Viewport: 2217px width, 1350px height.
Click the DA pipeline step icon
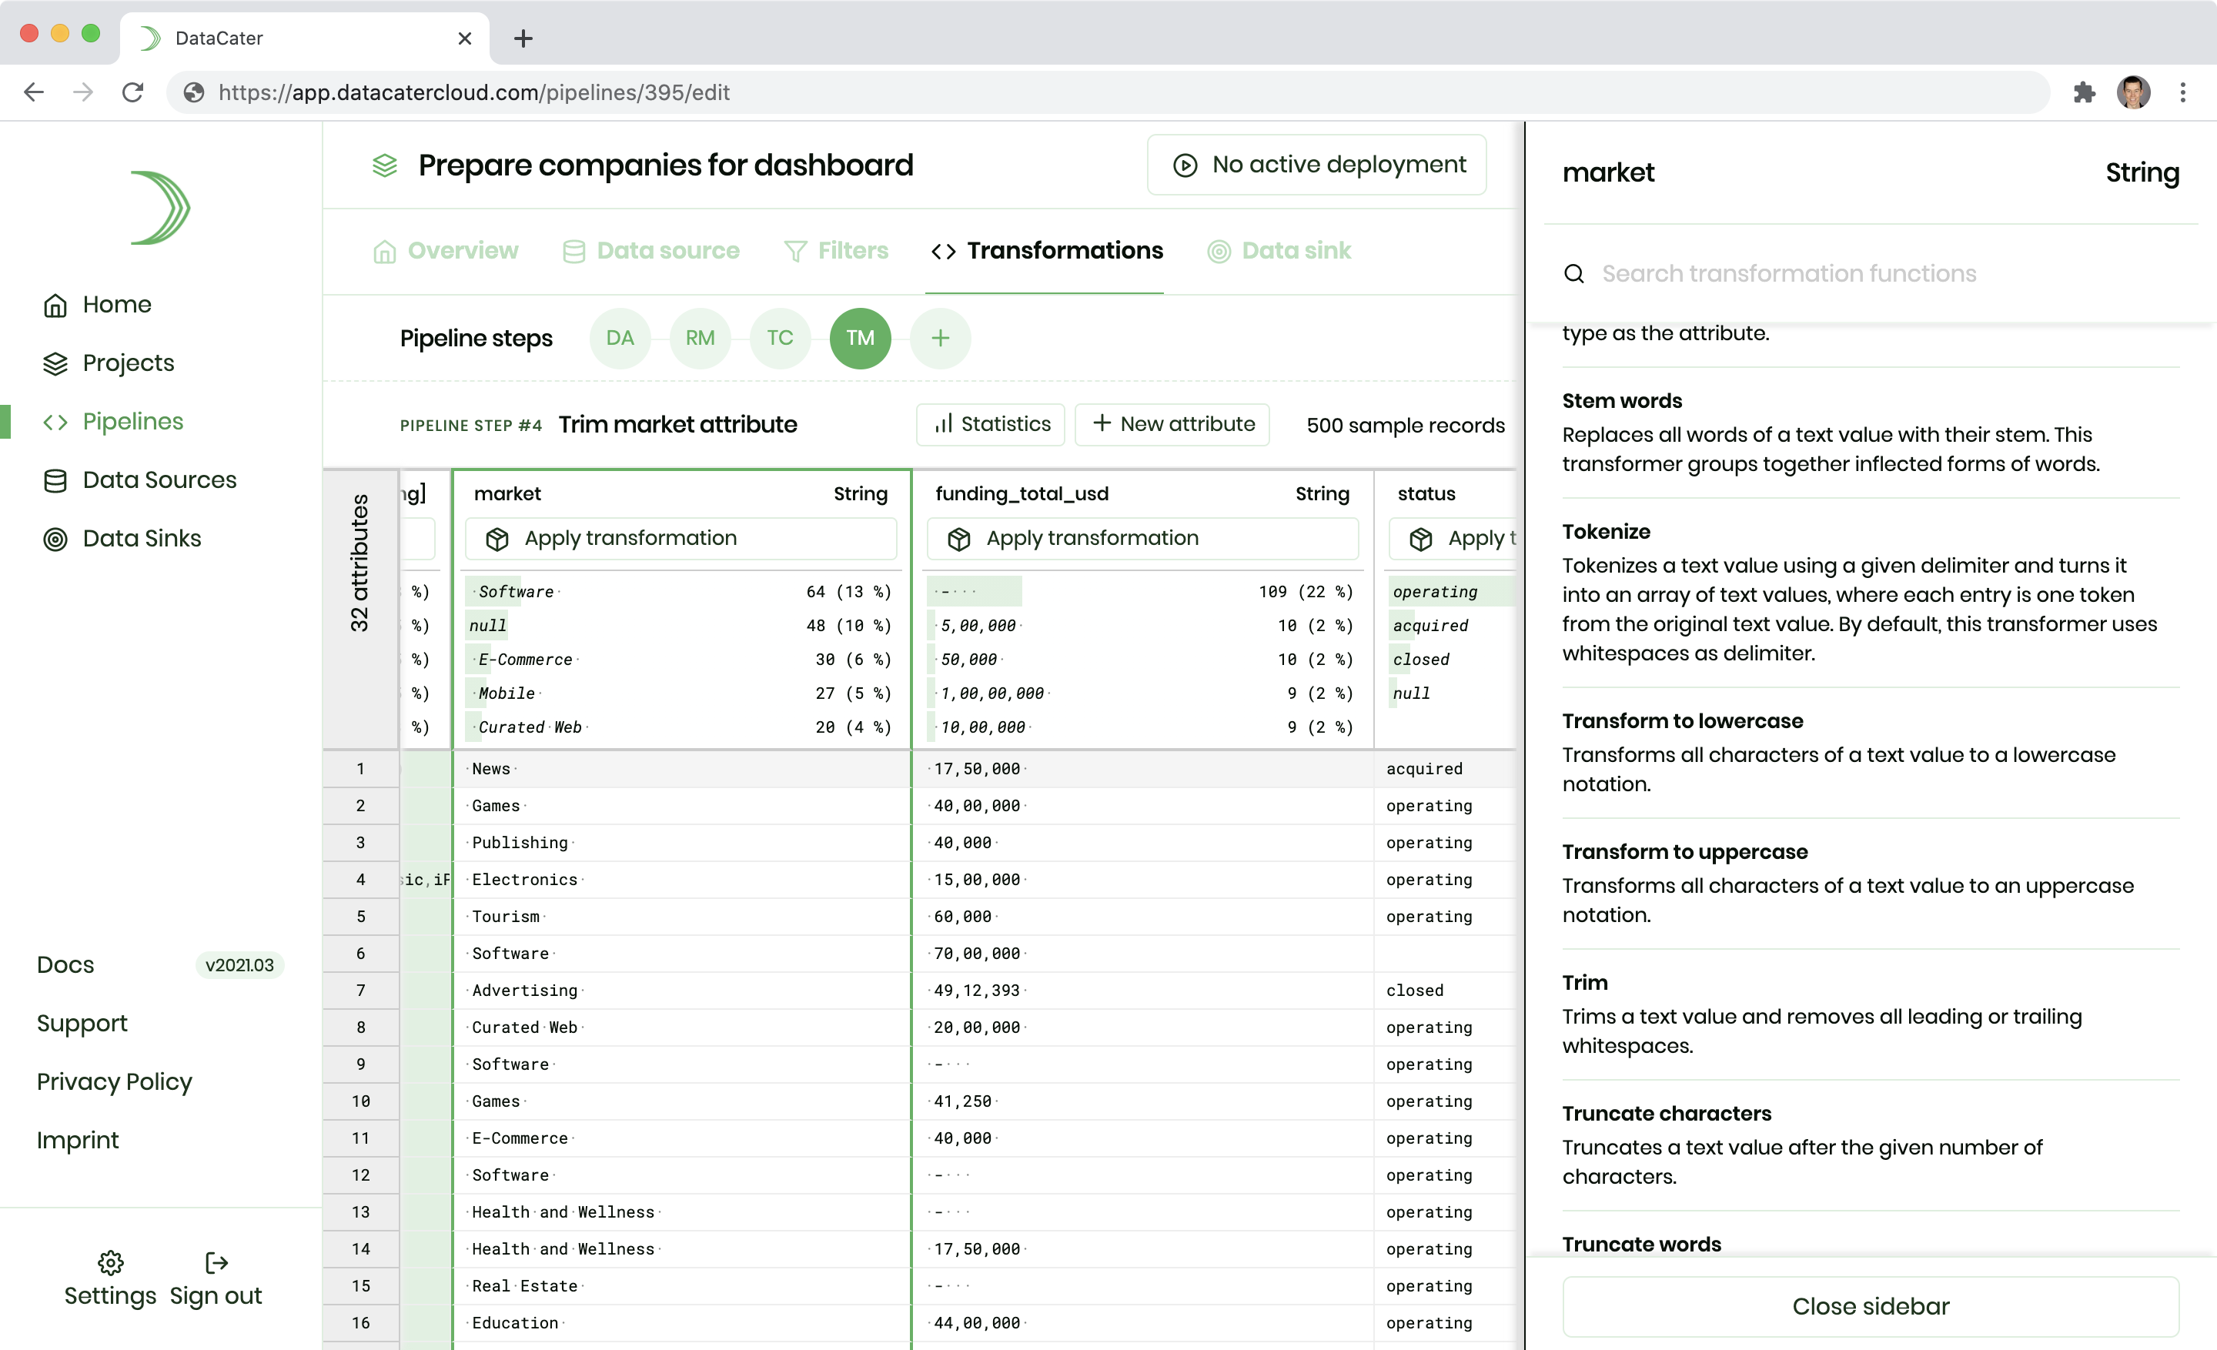(620, 337)
